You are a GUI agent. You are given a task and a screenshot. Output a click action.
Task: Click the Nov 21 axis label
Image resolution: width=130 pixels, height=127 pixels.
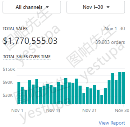[x=90, y=111]
